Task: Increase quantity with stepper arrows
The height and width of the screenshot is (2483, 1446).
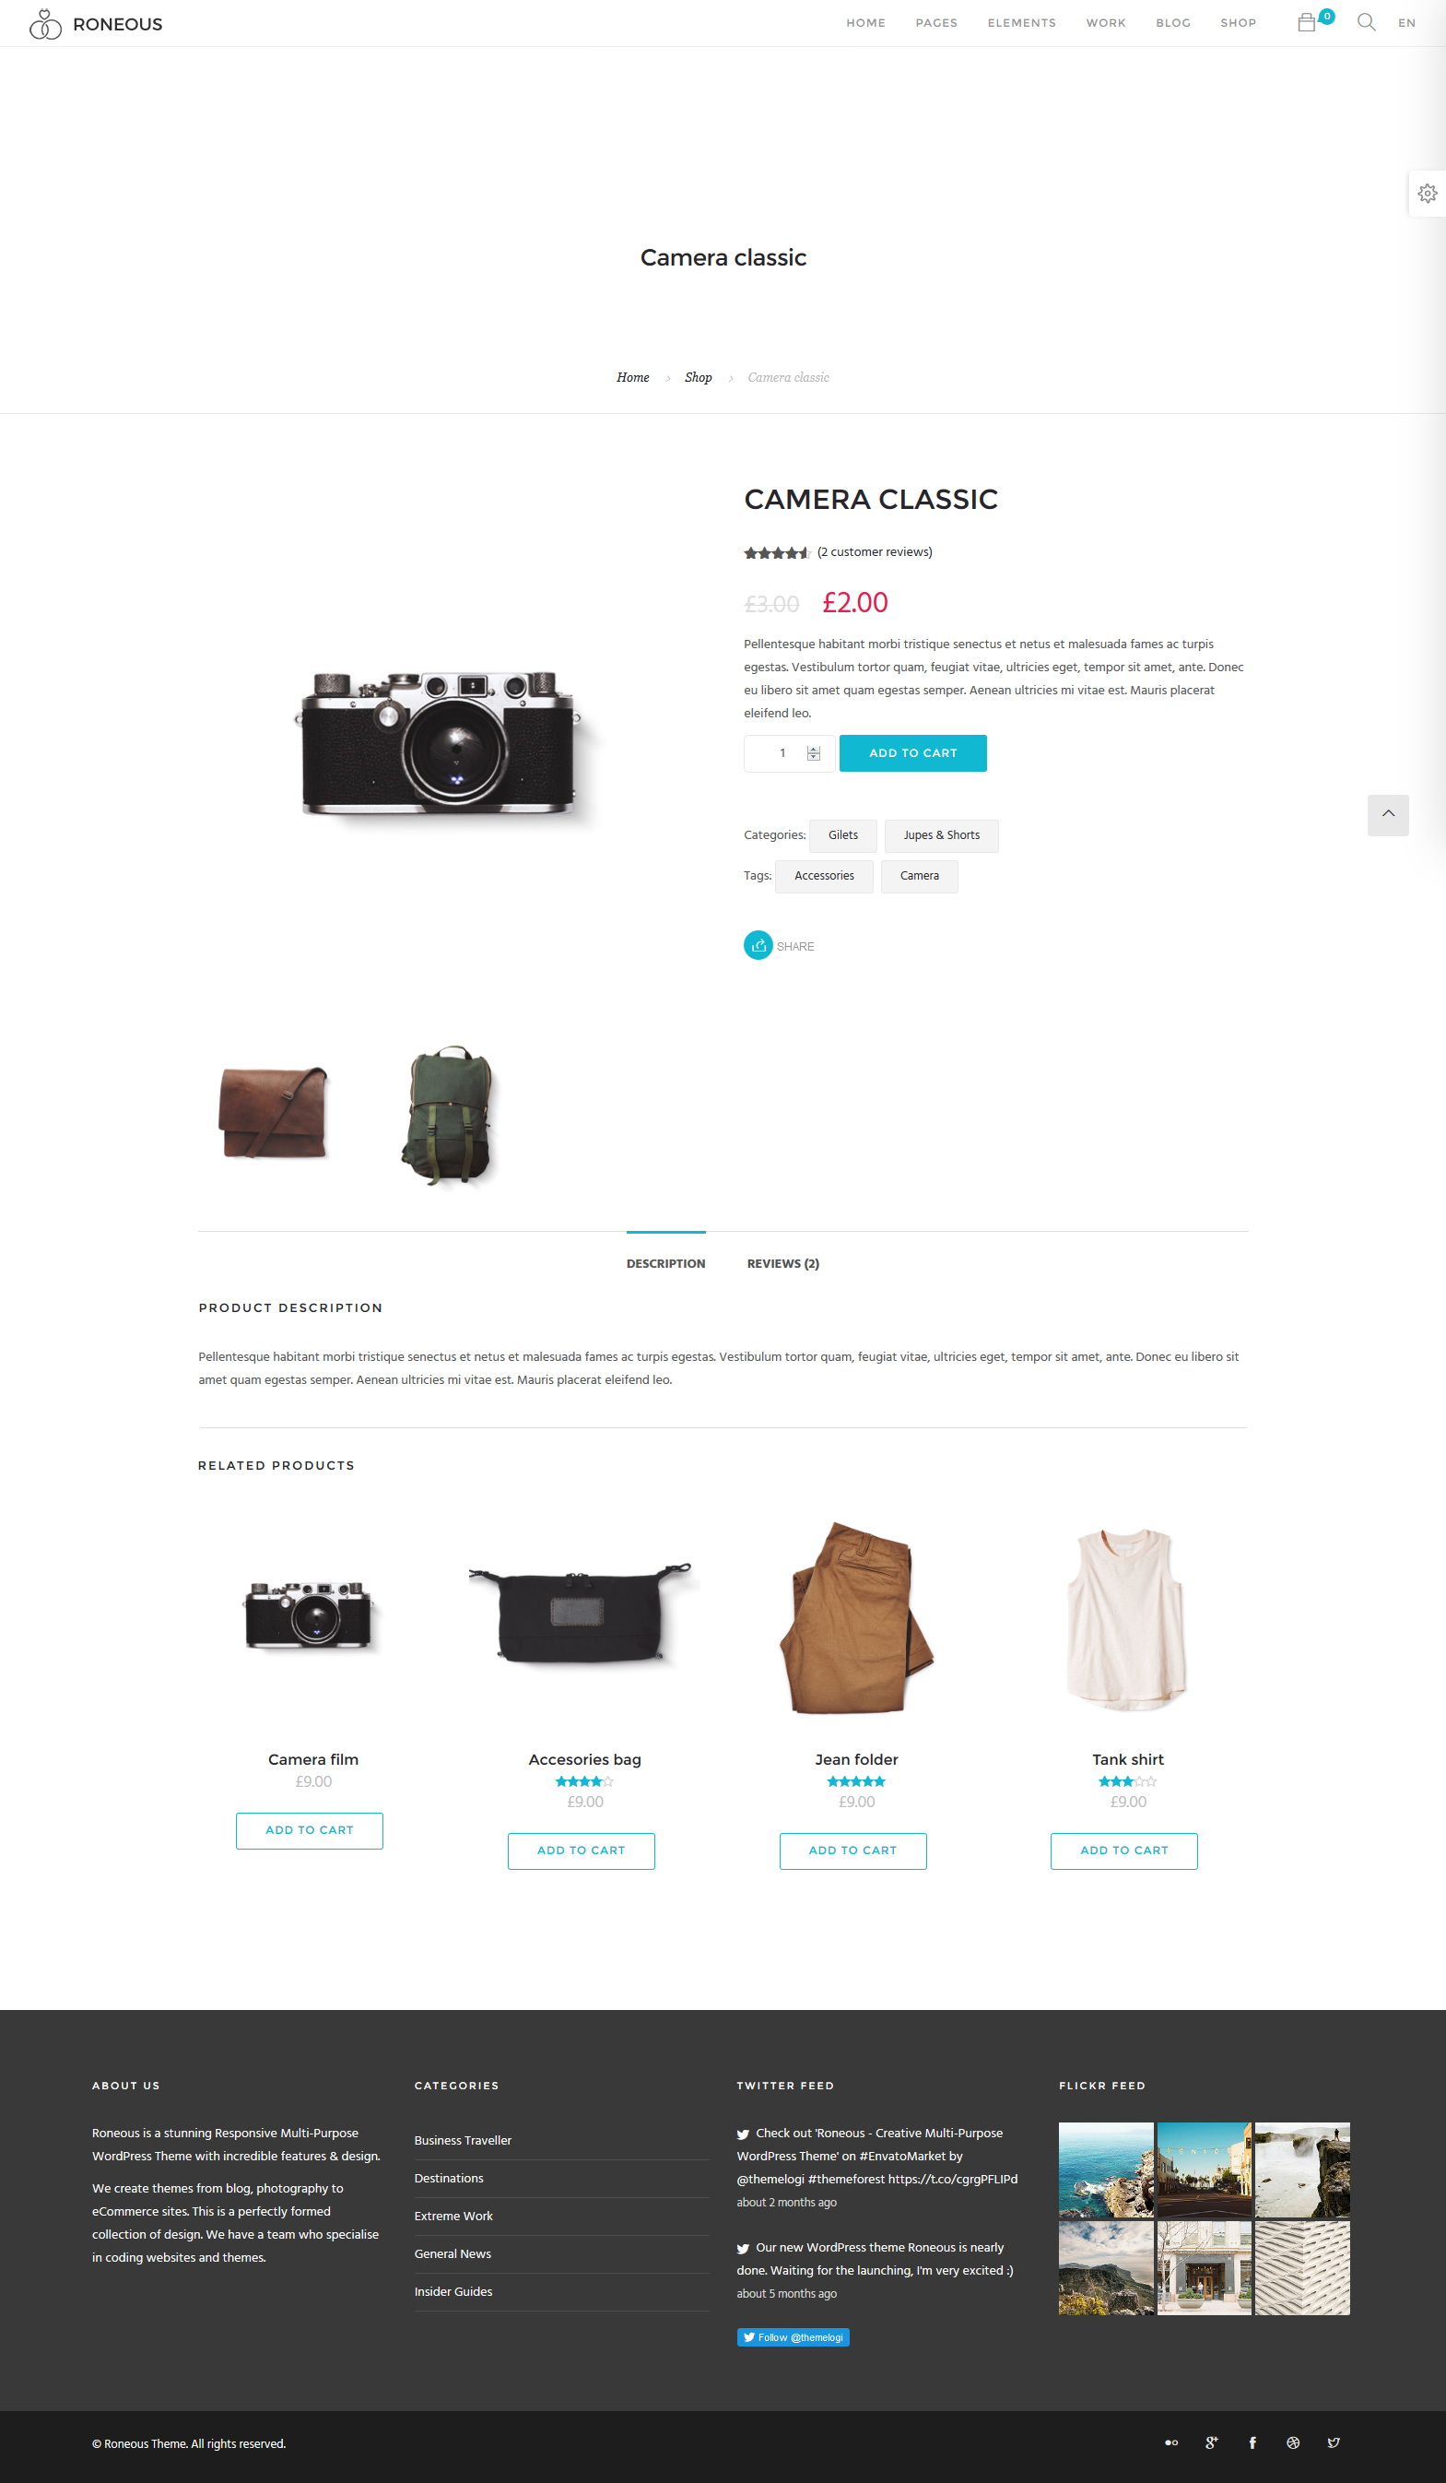Action: (814, 749)
